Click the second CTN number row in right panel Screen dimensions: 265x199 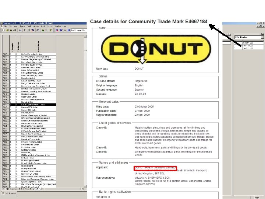tap(249, 46)
